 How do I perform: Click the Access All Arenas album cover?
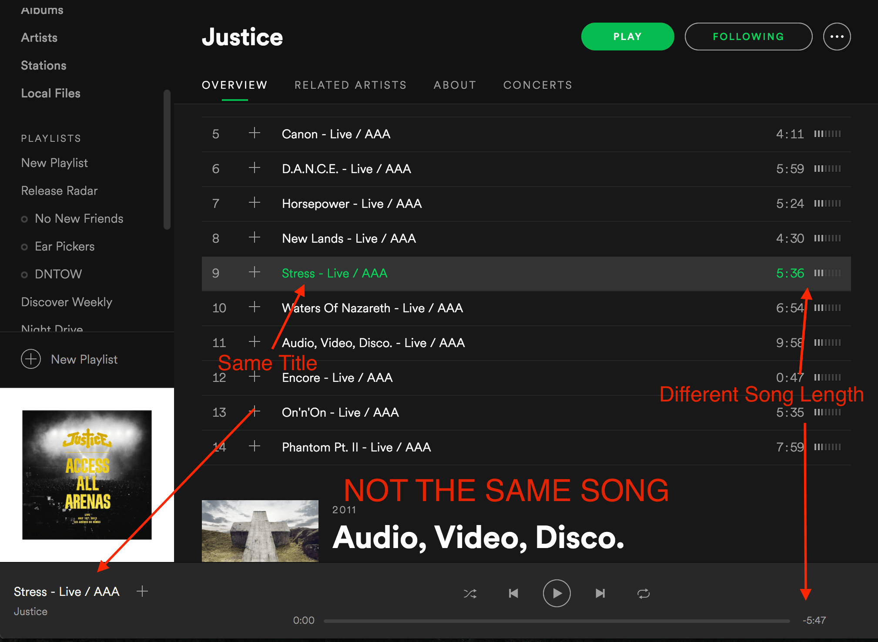pyautogui.click(x=87, y=475)
